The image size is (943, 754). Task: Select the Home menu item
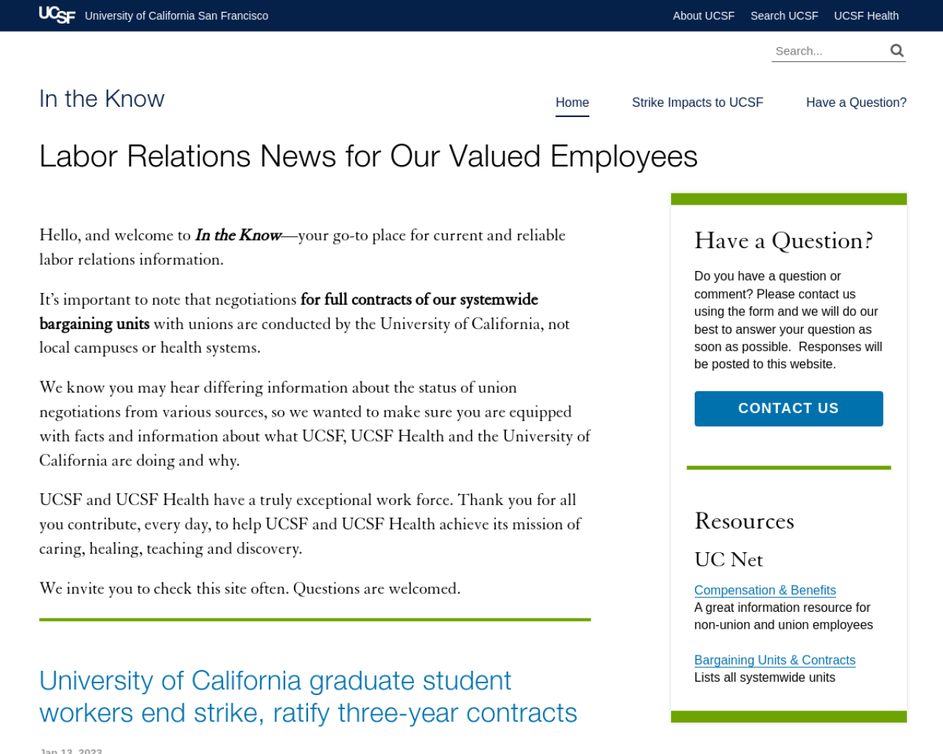(572, 102)
